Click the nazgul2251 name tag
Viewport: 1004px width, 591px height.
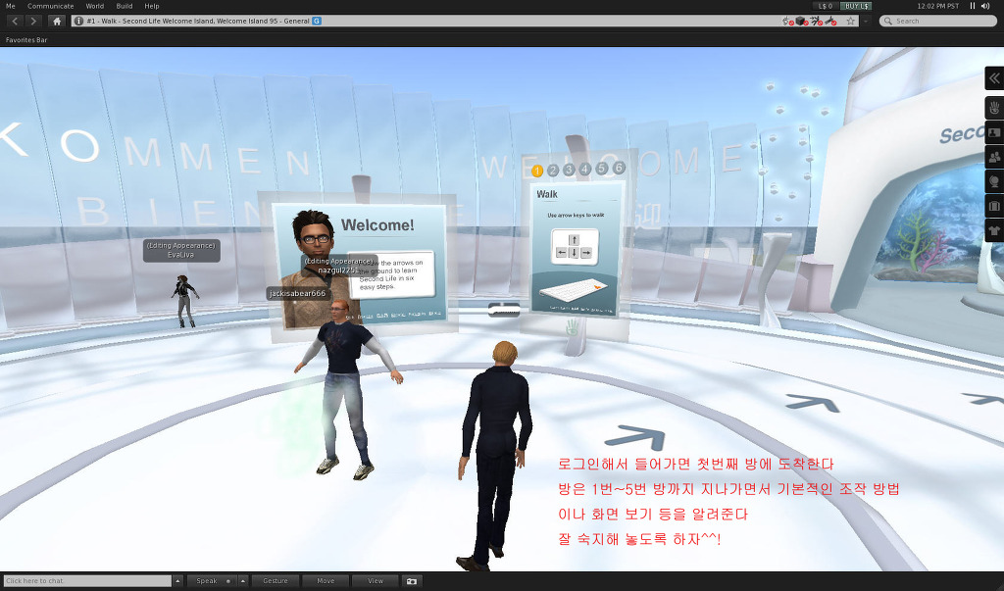tap(339, 266)
